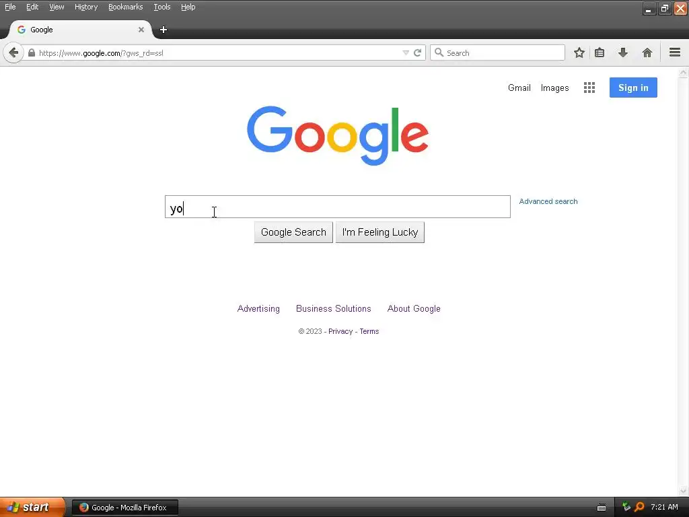Viewport: 689px width, 517px height.
Task: Click the padlock site identity icon
Action: point(31,53)
